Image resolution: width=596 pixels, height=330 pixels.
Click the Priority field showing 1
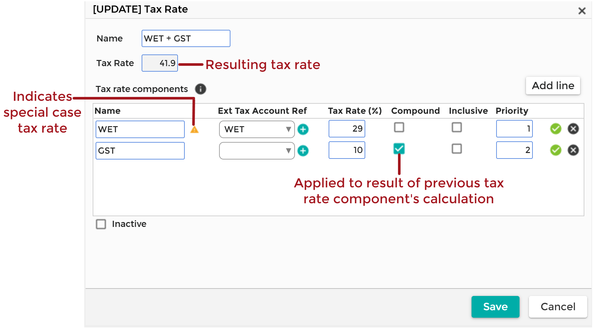click(514, 129)
